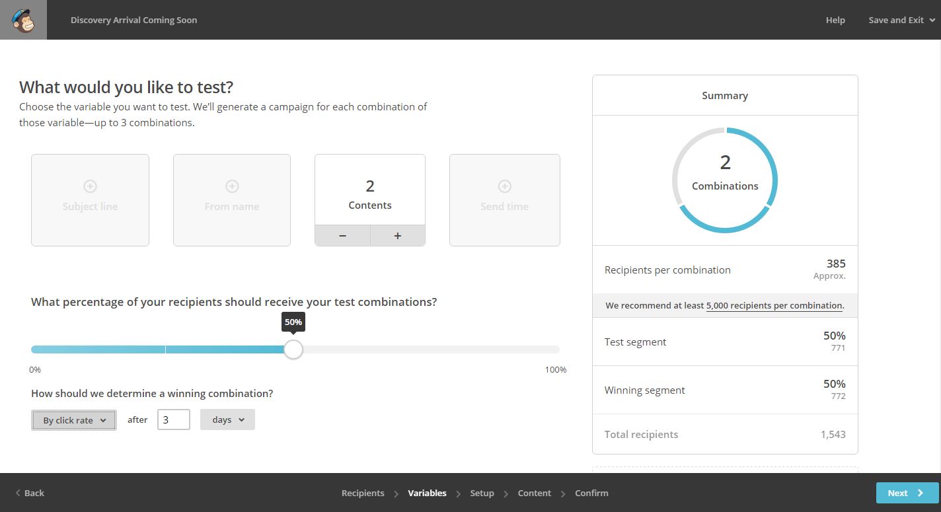Focus the after days number field

(x=173, y=420)
